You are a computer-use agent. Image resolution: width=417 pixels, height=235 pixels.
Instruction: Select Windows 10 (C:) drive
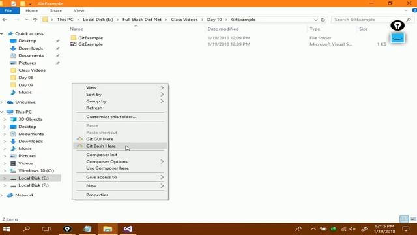tap(36, 170)
